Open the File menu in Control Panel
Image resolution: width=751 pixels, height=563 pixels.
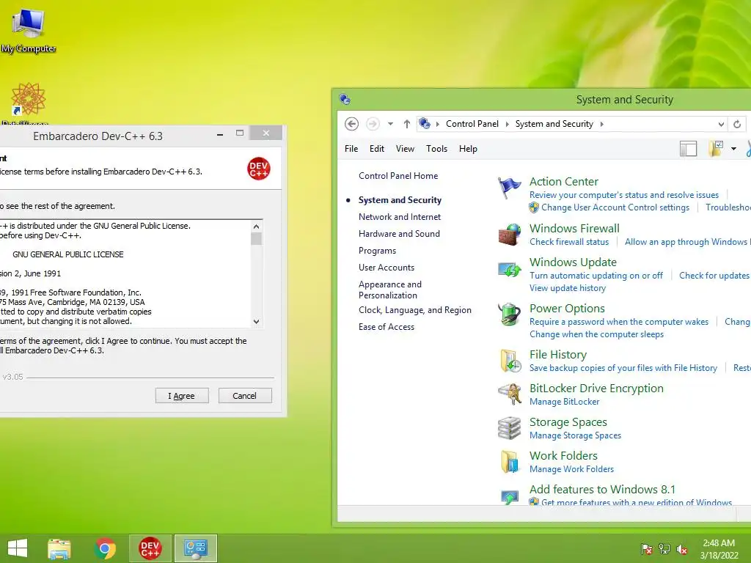(x=351, y=149)
